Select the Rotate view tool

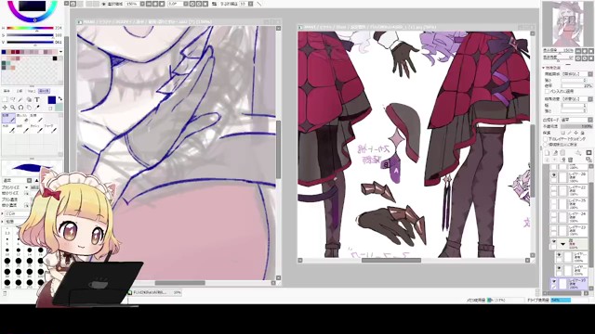coord(20,108)
